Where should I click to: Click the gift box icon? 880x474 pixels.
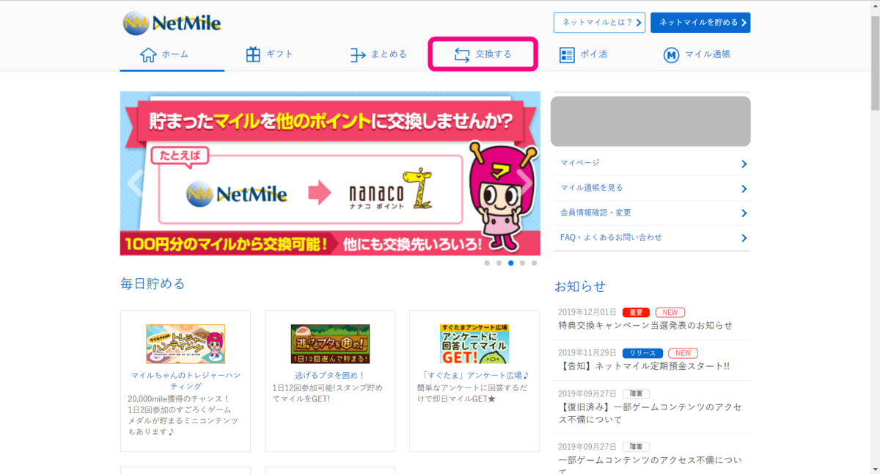click(x=253, y=55)
